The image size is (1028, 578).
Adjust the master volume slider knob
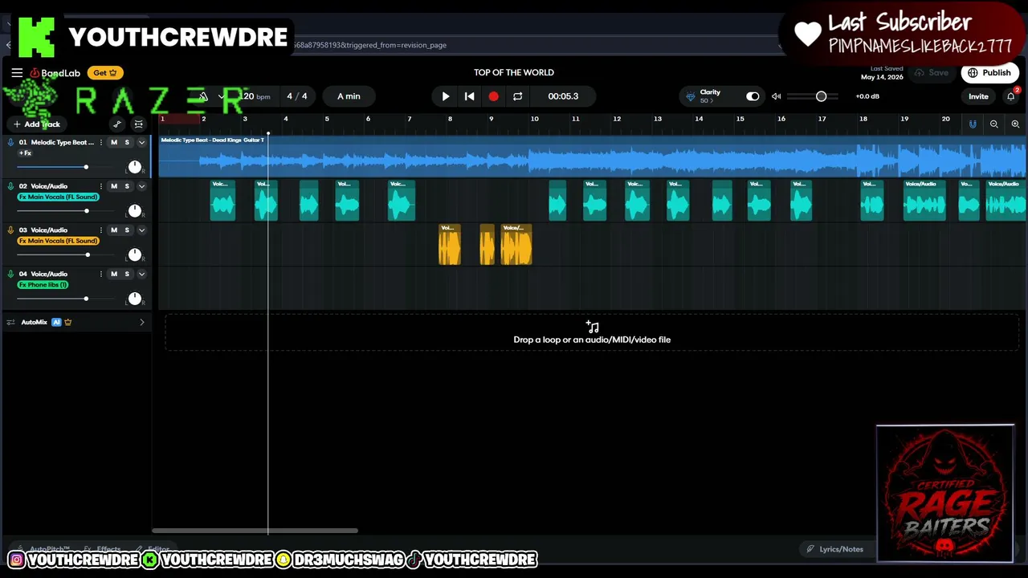pos(821,96)
